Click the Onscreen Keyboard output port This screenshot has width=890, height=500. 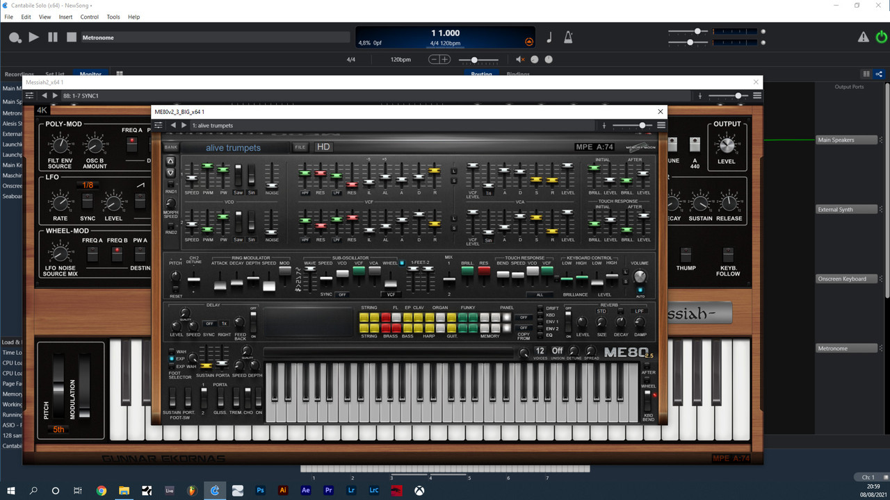pyautogui.click(x=847, y=278)
